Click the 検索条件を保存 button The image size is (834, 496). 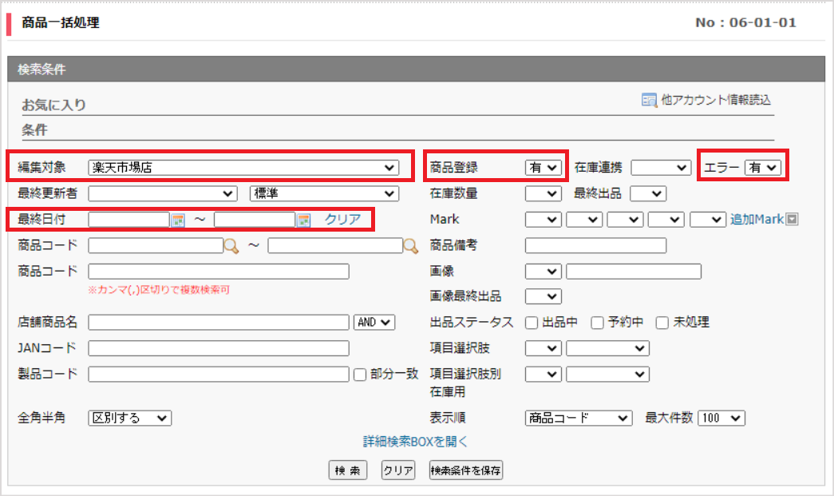[466, 470]
